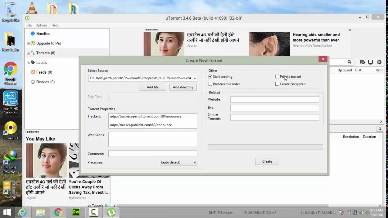Click the uTorrent logo in title bar
This screenshot has height=218, width=388.
(x=27, y=18)
